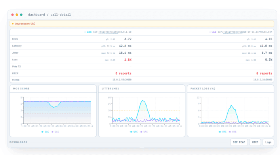Select the UAC MOS value 3.72
The width and height of the screenshot is (280, 155).
128,39
